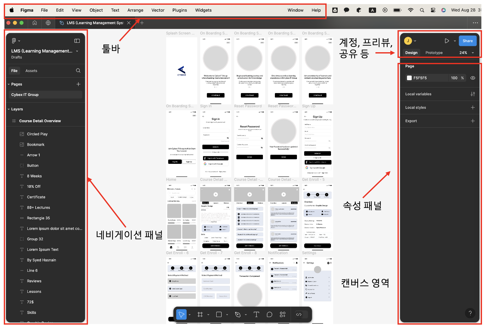Collapse the Pages section in the sidebar
Screen dimensions: 488x329
pos(8,84)
